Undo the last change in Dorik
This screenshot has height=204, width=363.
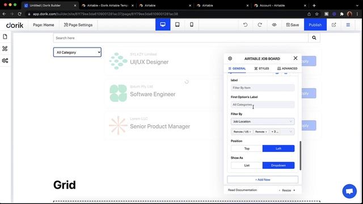coord(246,25)
